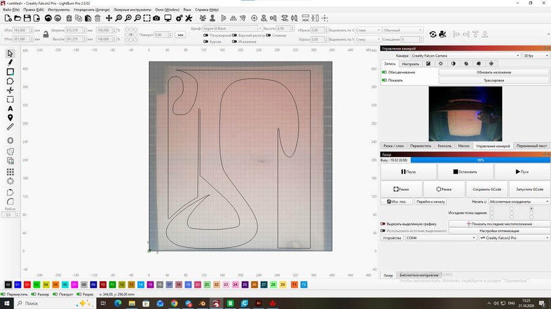Click Сохранить GCode button
Image resolution: width=551 pixels, height=309 pixels.
[487, 189]
